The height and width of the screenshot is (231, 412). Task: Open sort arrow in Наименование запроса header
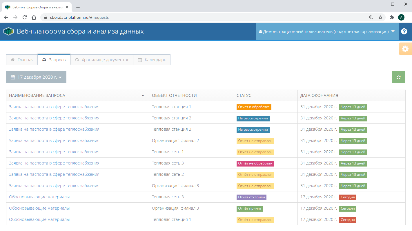pyautogui.click(x=143, y=95)
